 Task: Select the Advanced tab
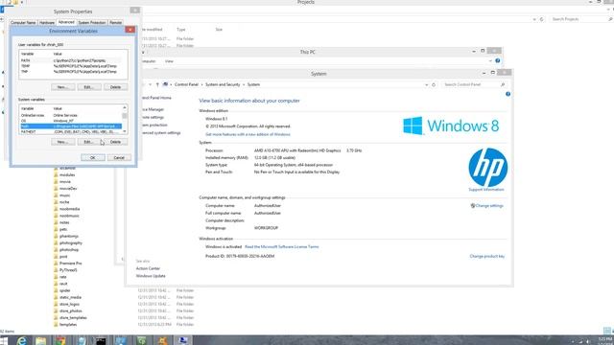[x=66, y=22]
